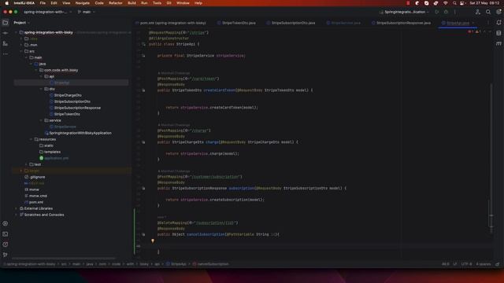Open IDE and Project Settings gear
The height and width of the screenshot is (283, 504).
point(498,12)
